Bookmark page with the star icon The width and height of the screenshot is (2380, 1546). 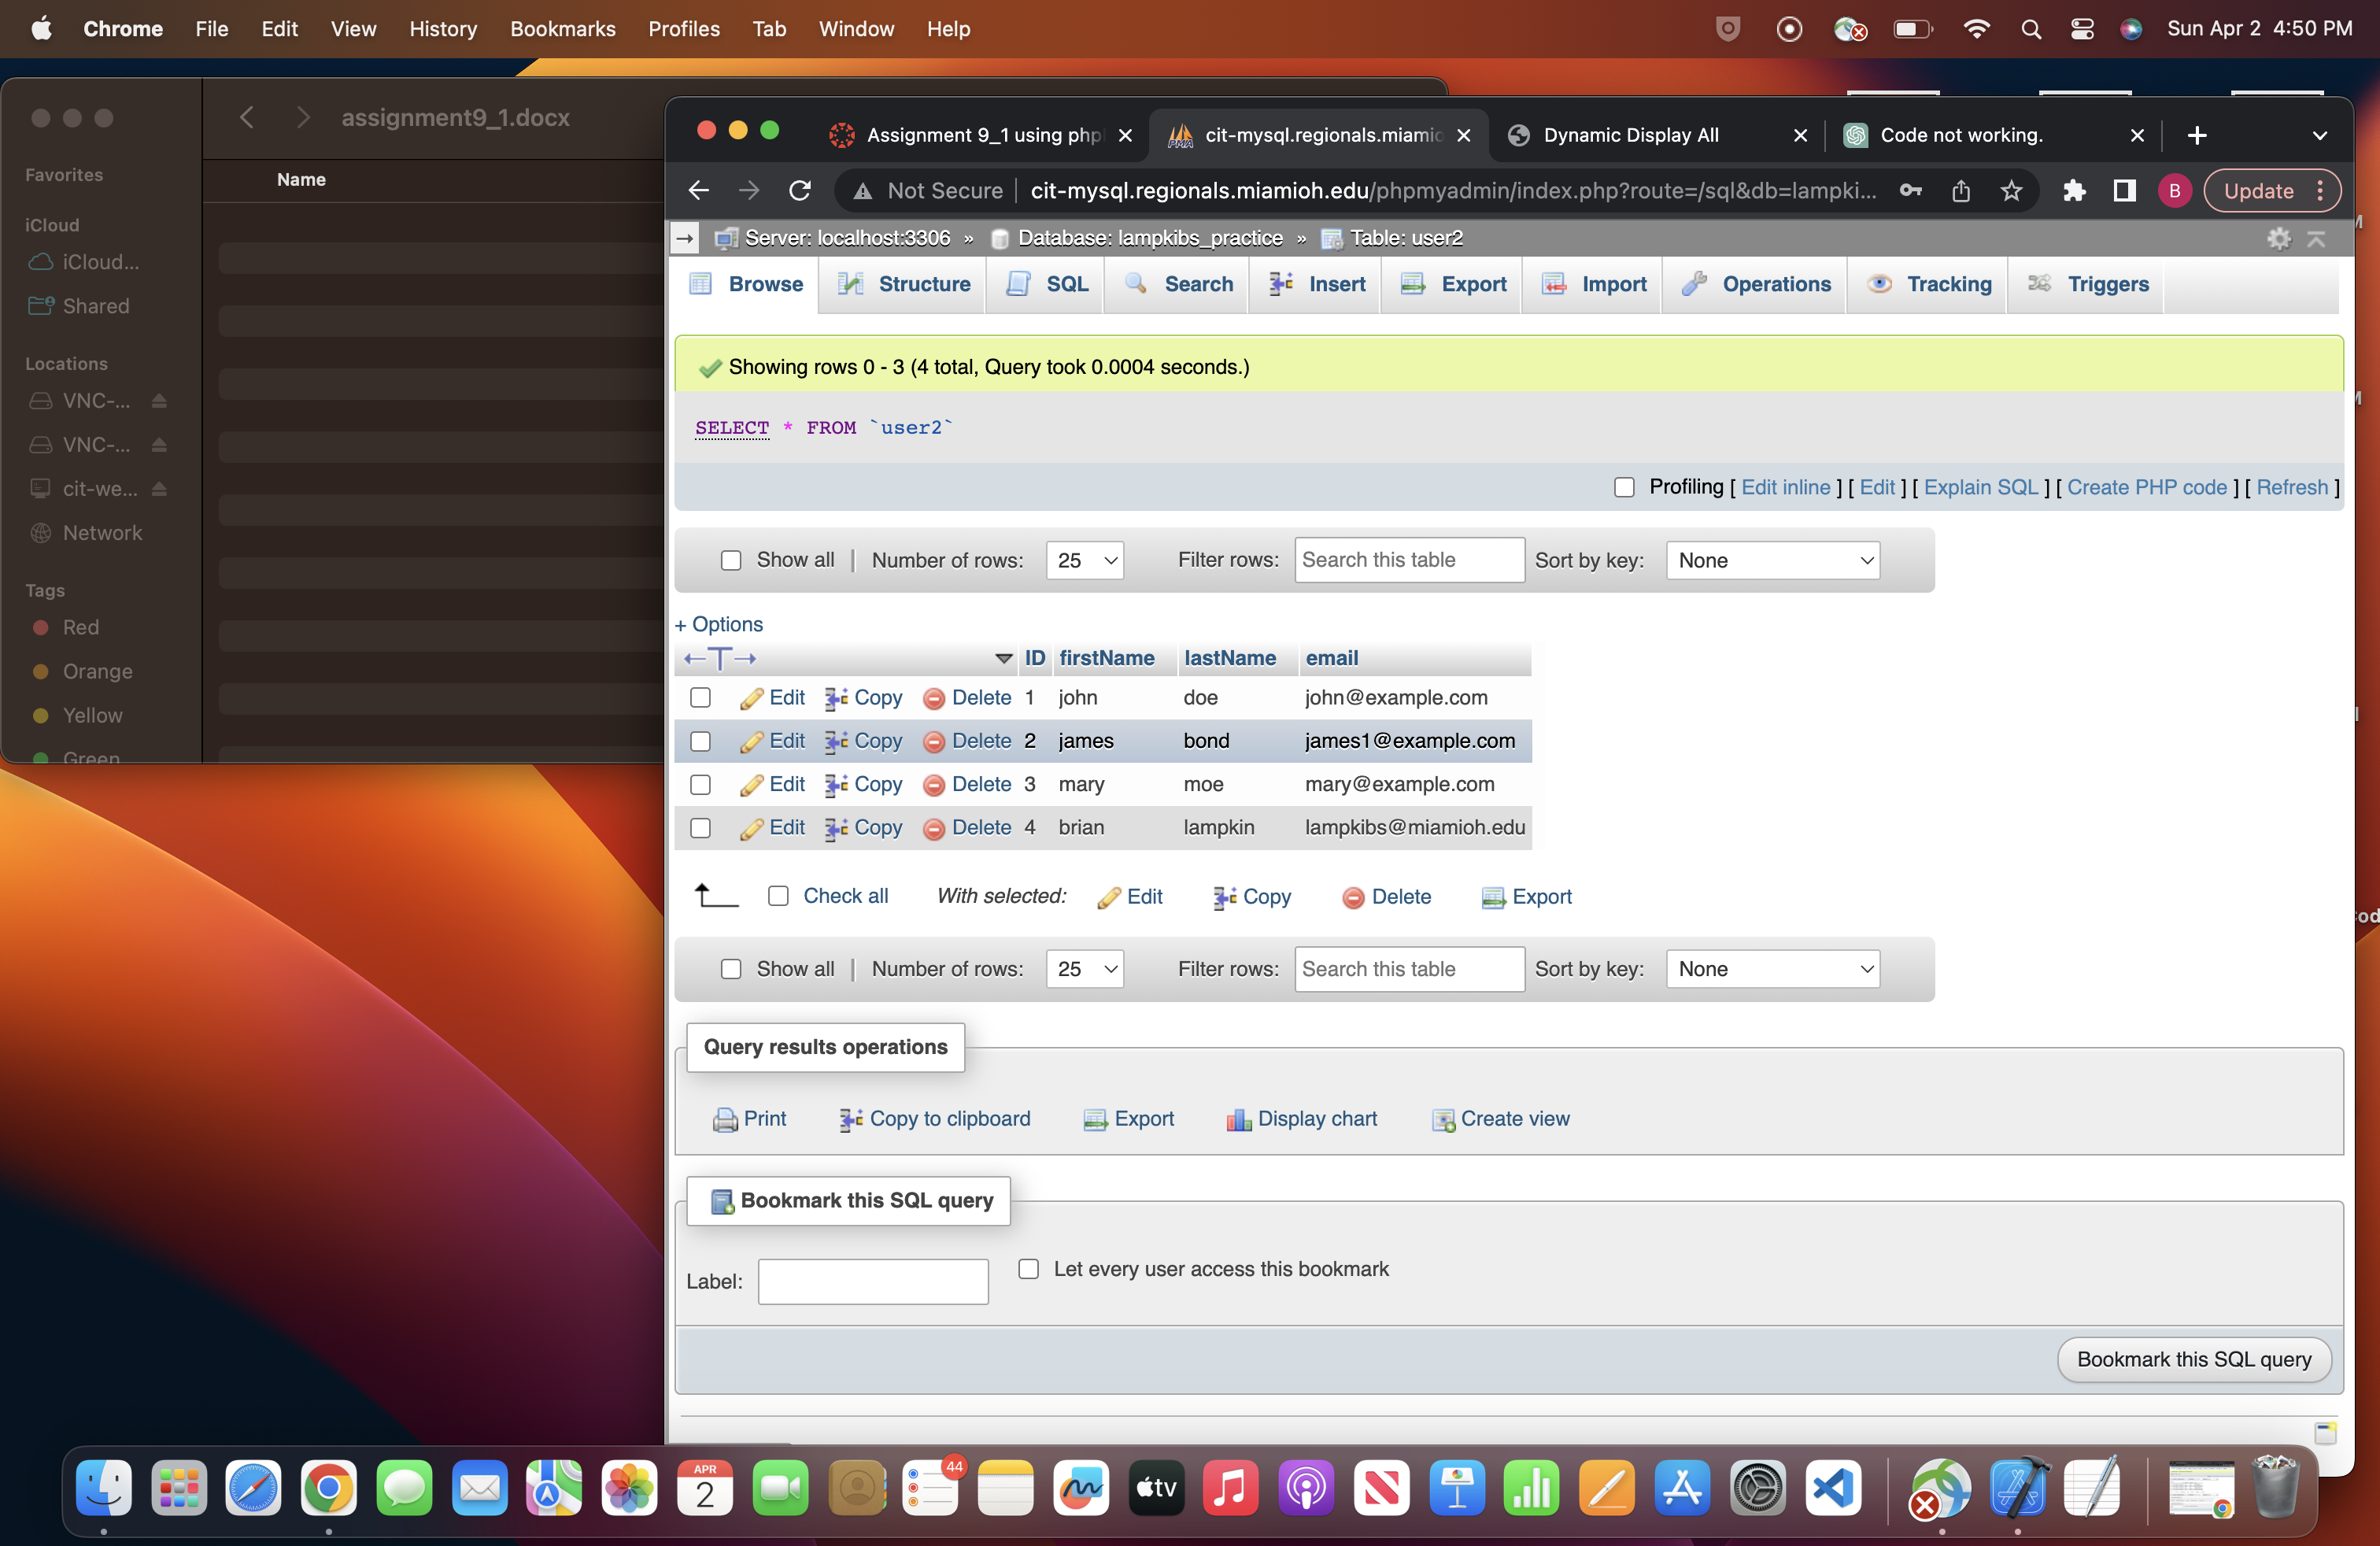pos(2011,191)
